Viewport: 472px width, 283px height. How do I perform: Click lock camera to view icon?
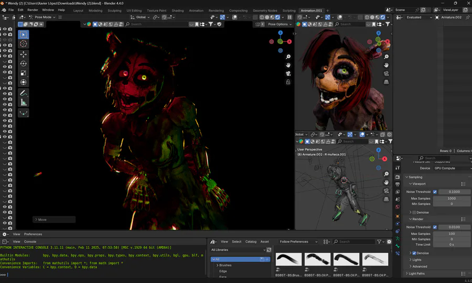tap(288, 82)
